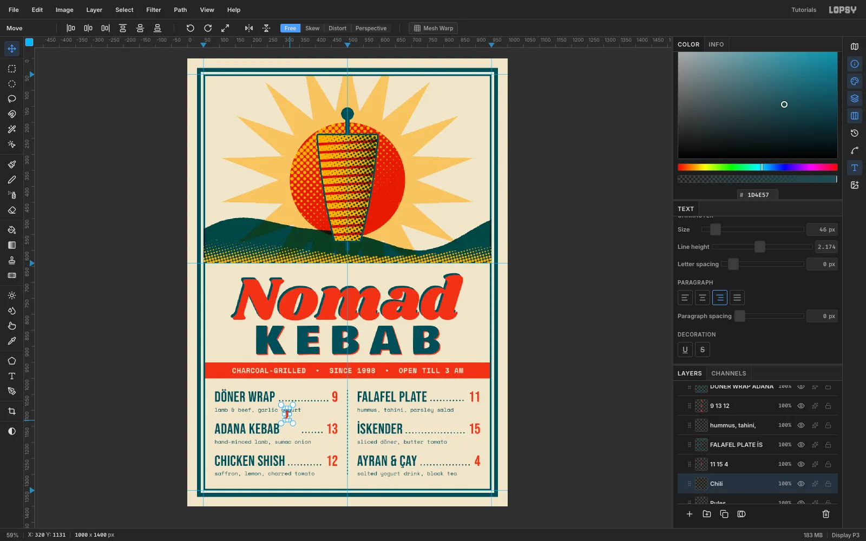Select the polygon Shape tool
This screenshot has width=866, height=541.
coord(12,361)
